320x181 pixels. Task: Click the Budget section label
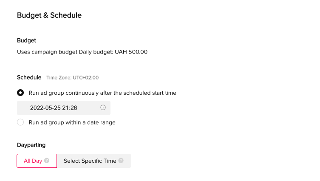(x=26, y=40)
